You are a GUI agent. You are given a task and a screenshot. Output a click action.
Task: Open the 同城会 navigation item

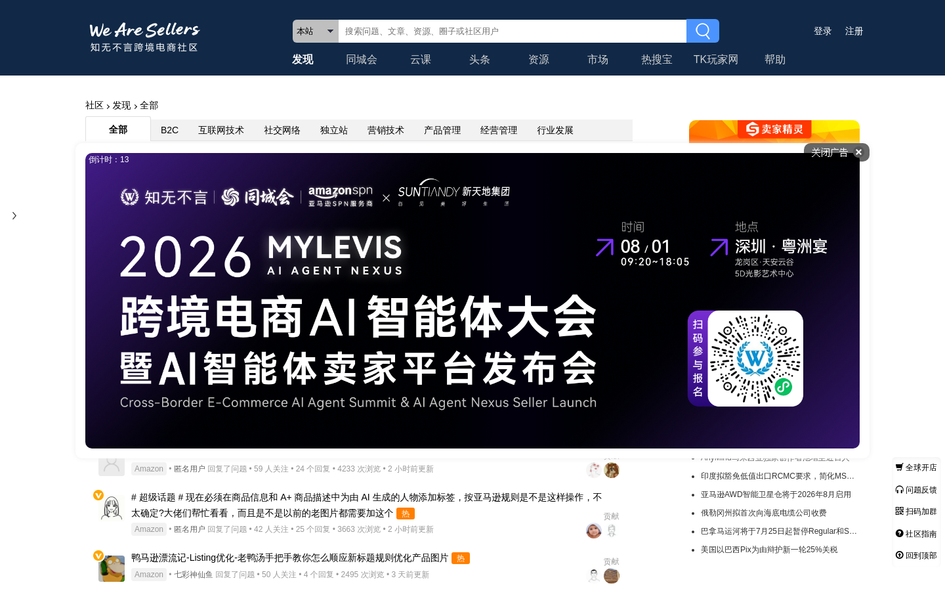click(362, 59)
